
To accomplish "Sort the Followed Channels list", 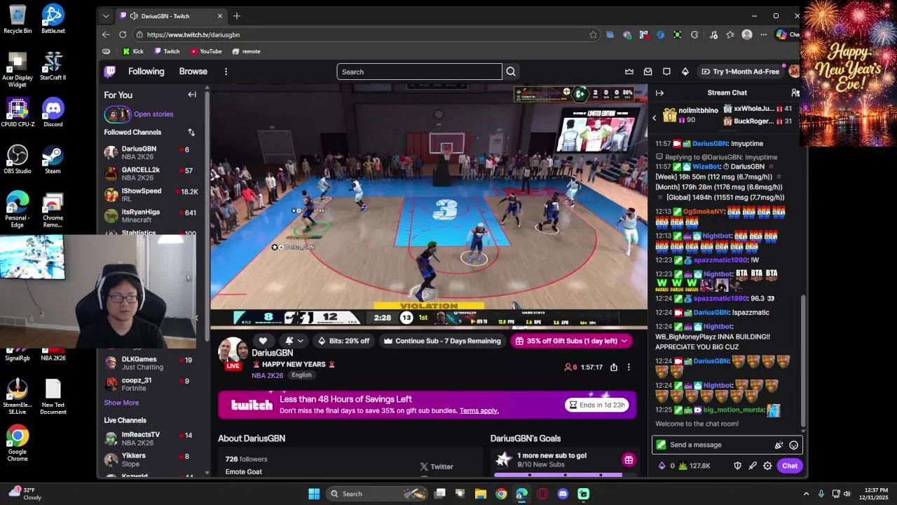I will click(191, 132).
